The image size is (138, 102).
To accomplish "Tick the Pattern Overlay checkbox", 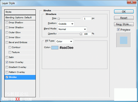I will point(7,72).
